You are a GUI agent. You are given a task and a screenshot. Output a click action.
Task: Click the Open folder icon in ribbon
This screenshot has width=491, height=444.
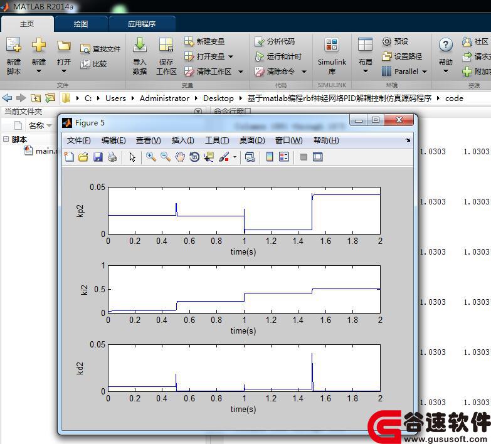(x=63, y=46)
